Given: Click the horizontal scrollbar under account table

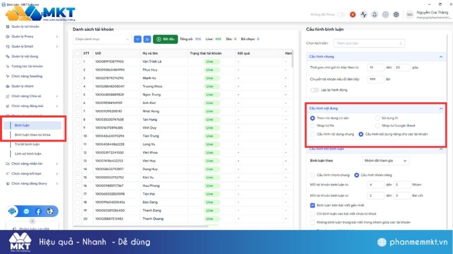Looking at the screenshot, I should pos(141,226).
